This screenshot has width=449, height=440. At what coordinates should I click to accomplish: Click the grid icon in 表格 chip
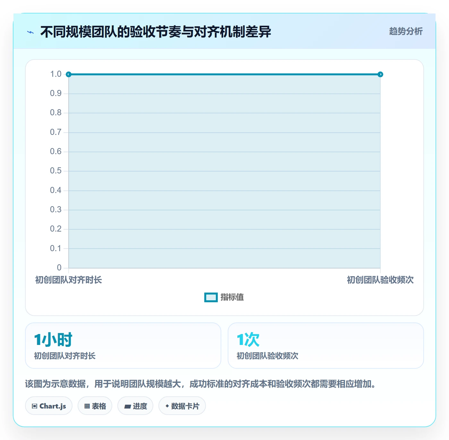tap(87, 406)
